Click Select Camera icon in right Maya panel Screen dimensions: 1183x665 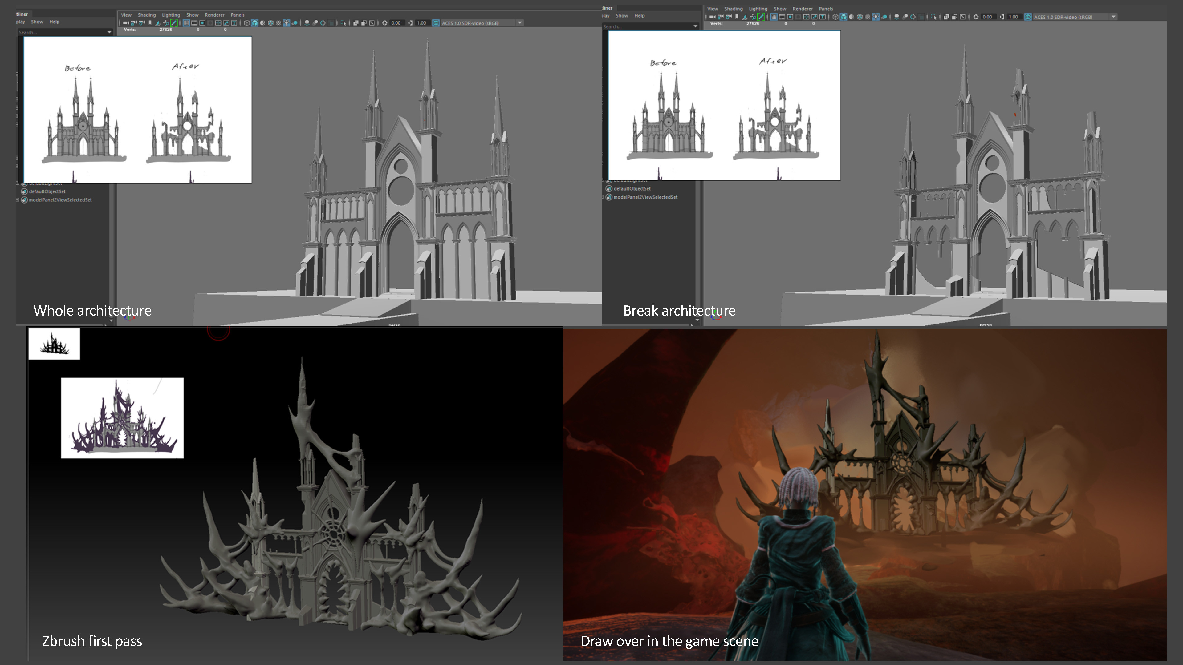pos(713,17)
